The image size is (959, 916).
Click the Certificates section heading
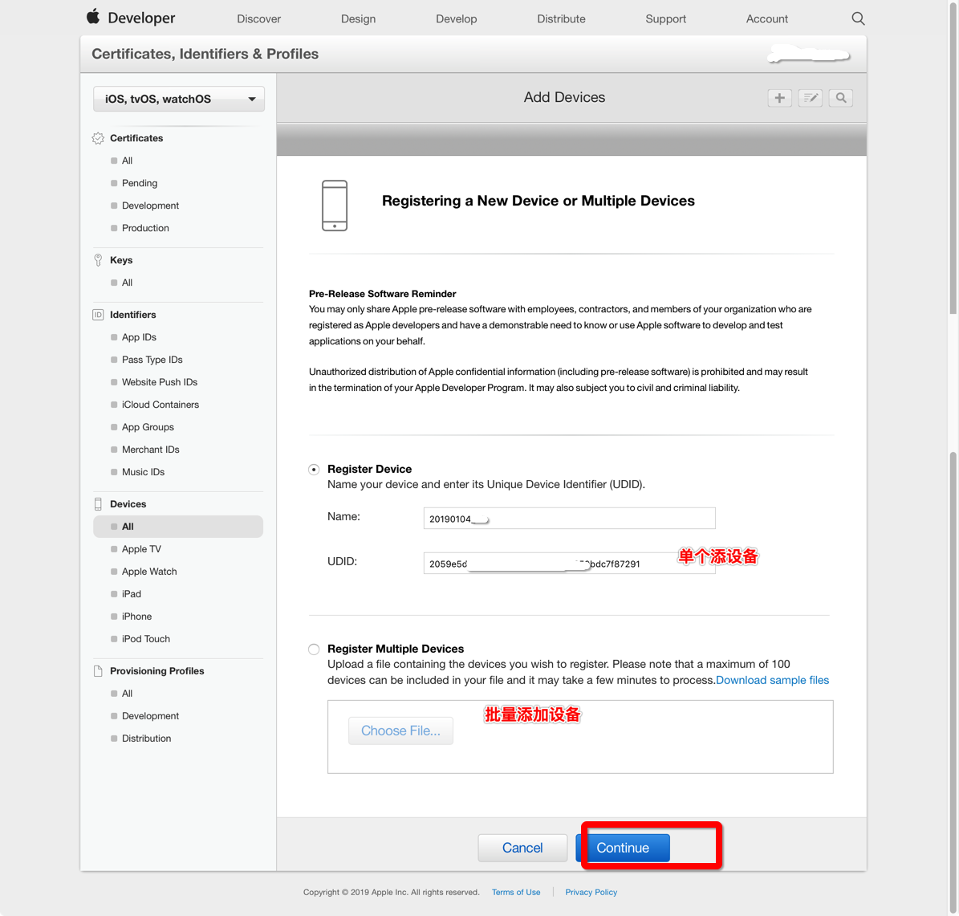point(136,138)
